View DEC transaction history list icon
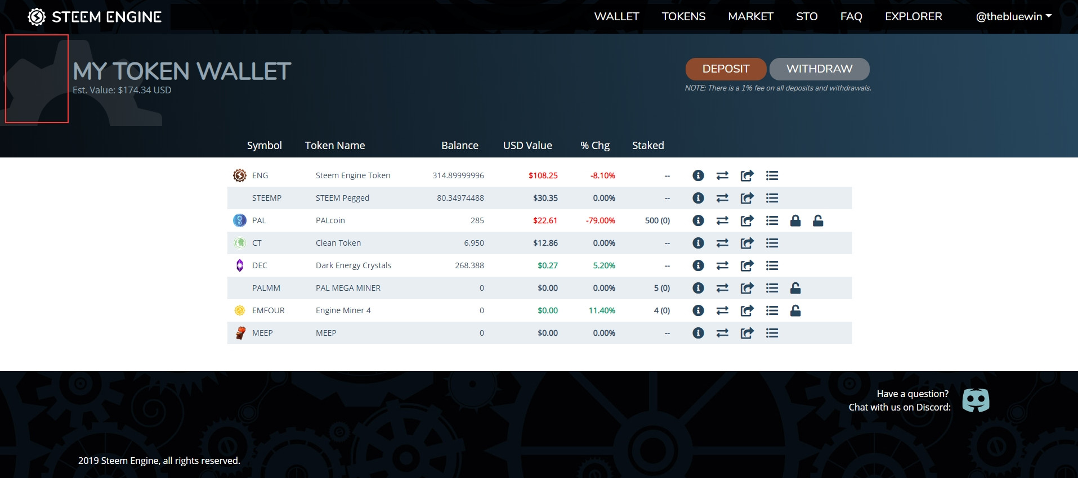Viewport: 1078px width, 478px height. pyautogui.click(x=772, y=265)
